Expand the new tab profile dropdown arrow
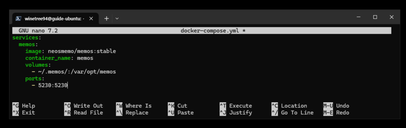Viewport: 406px width, 128px height. click(x=117, y=18)
